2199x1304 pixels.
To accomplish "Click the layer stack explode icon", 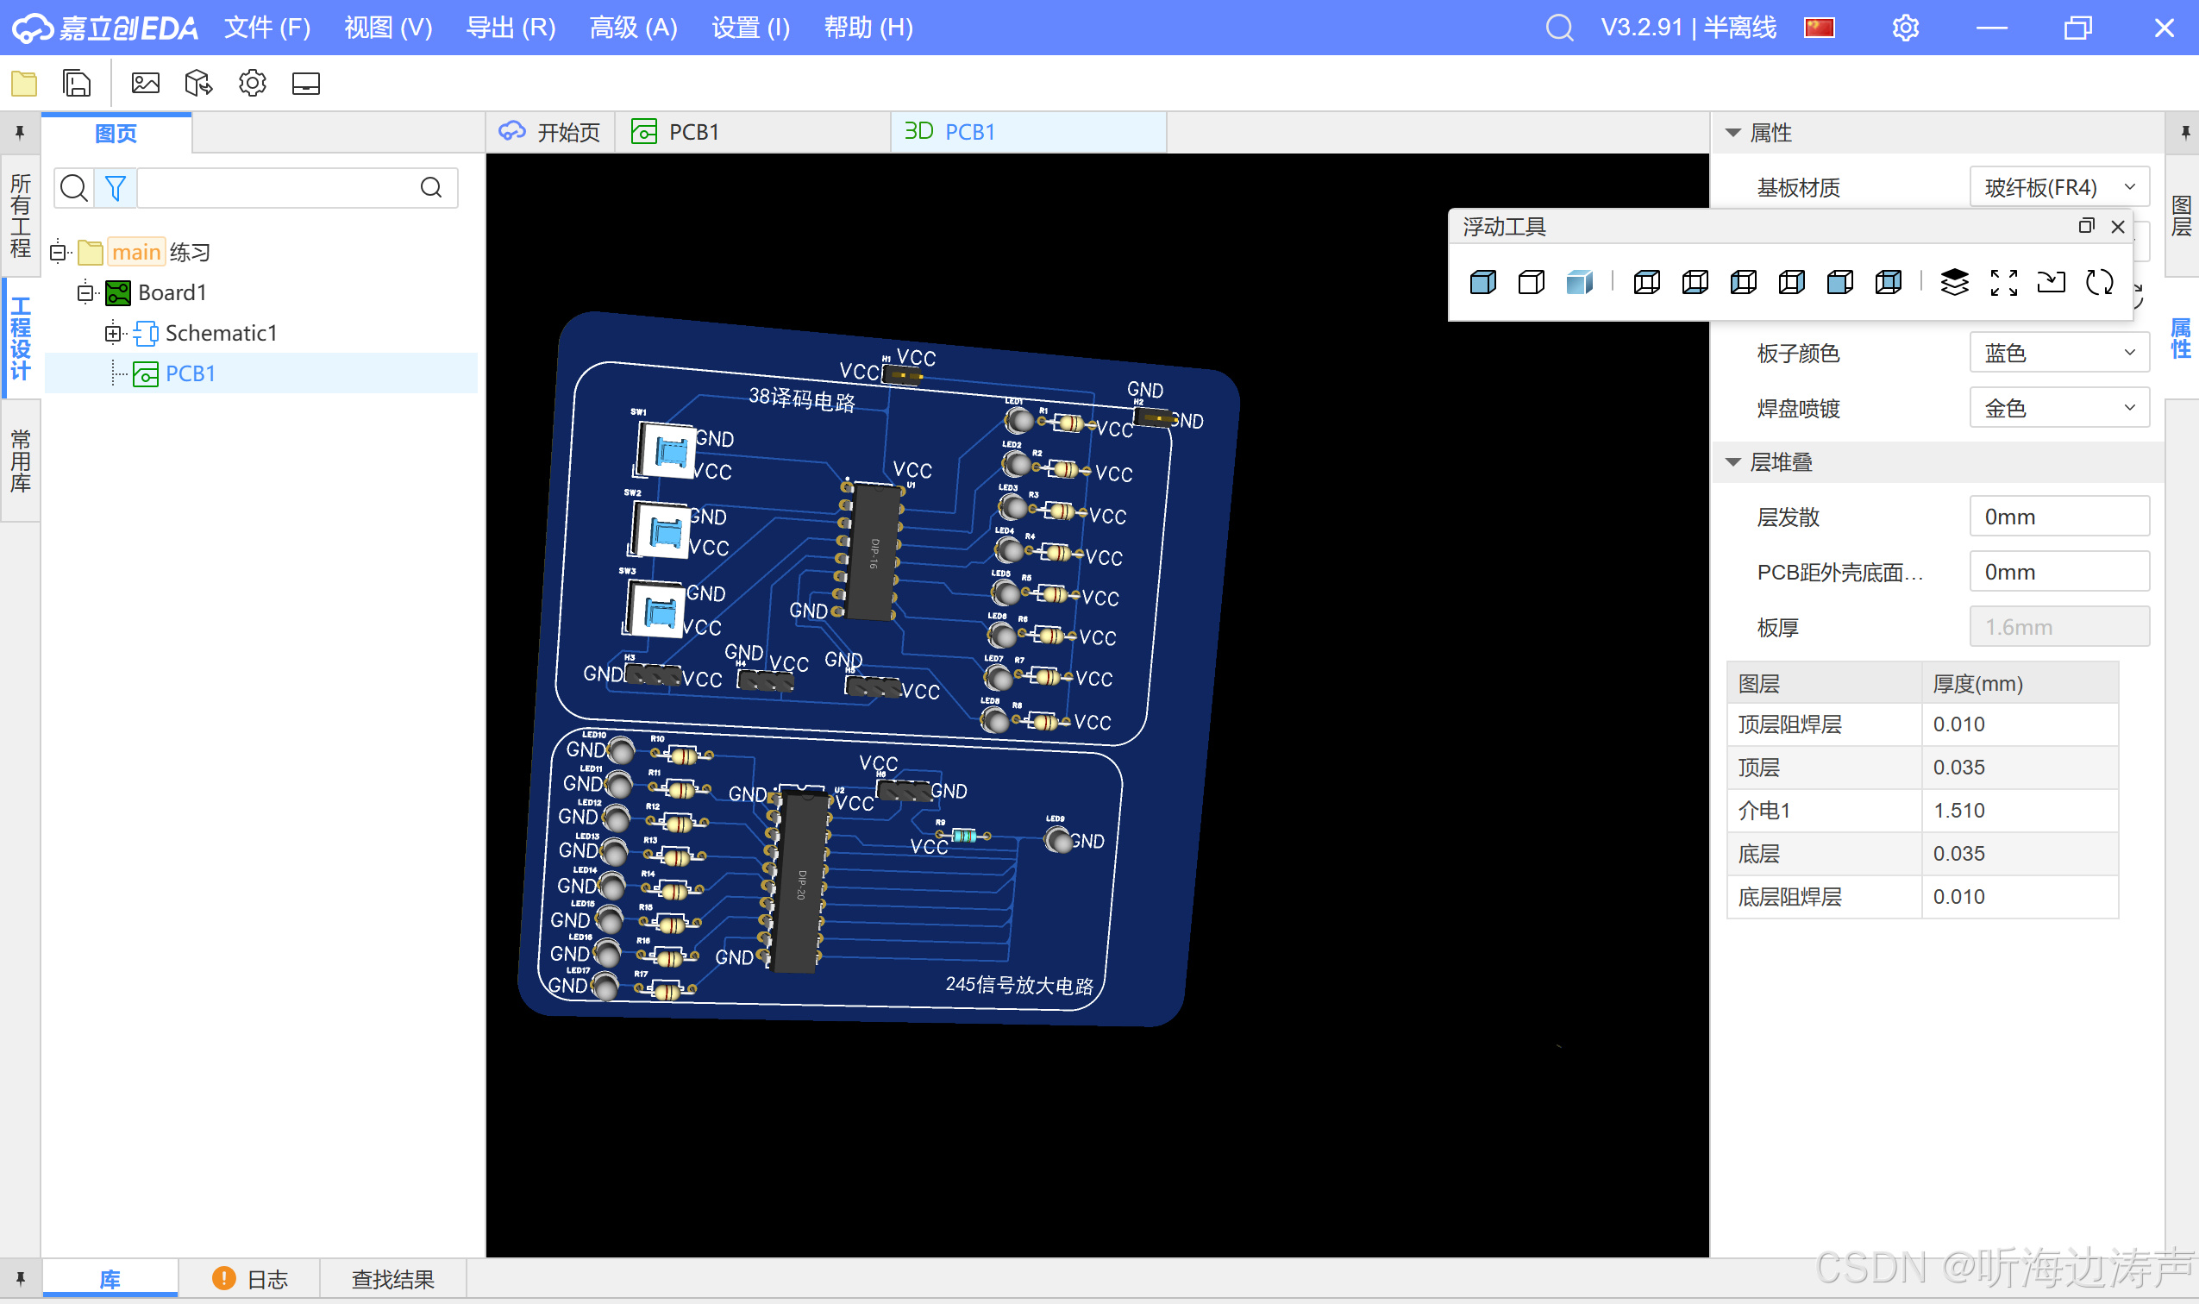I will 1955,282.
